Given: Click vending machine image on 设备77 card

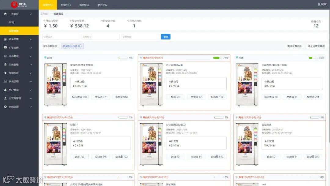Looking at the screenshot, I should click(x=56, y=144).
